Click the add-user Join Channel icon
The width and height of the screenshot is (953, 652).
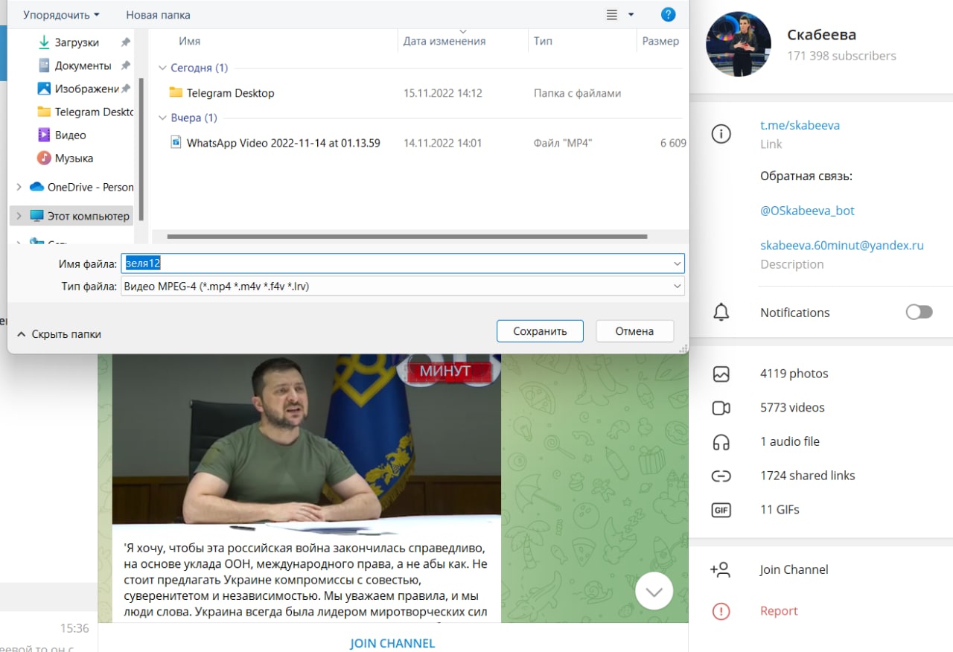coord(720,570)
